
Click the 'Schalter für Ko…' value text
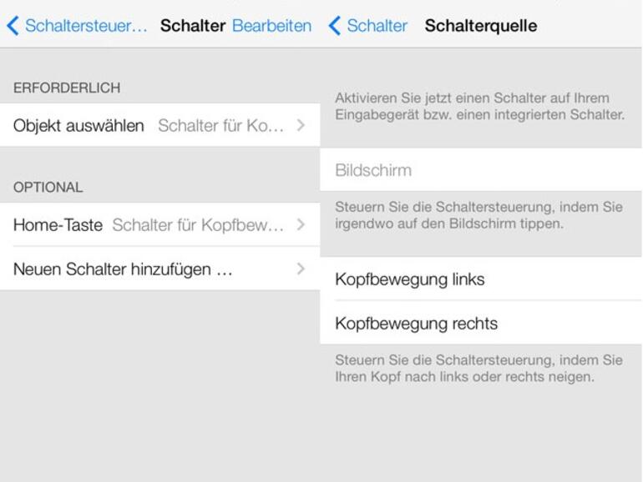pyautogui.click(x=220, y=126)
